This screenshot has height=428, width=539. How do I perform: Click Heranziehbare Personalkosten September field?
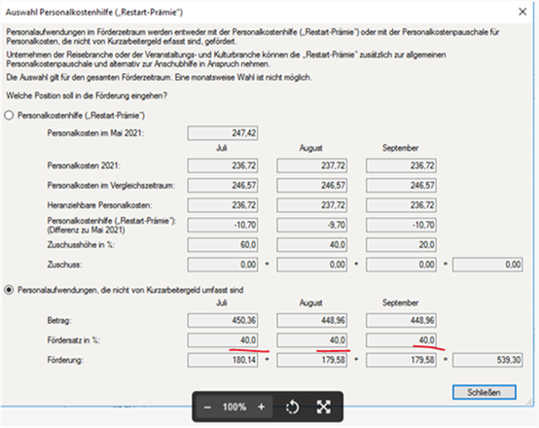click(401, 205)
